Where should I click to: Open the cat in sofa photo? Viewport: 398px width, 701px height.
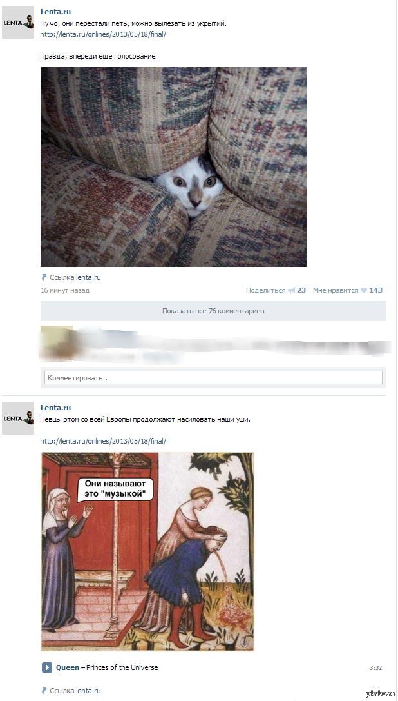click(173, 167)
